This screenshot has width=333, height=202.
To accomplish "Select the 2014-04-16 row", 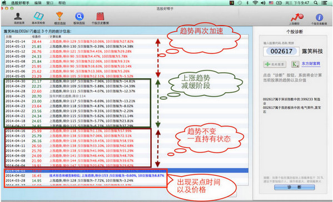I will coord(127,131).
